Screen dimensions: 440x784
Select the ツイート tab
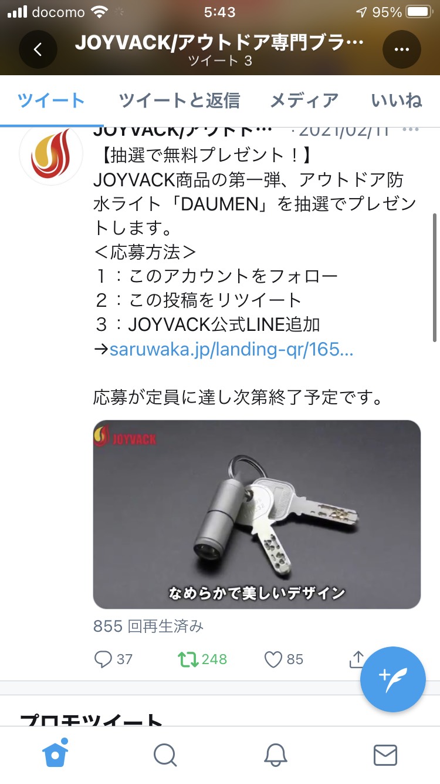52,100
